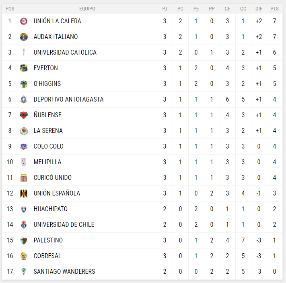The image size is (286, 283).
Task: Click the GF column header
Action: coord(227,8)
